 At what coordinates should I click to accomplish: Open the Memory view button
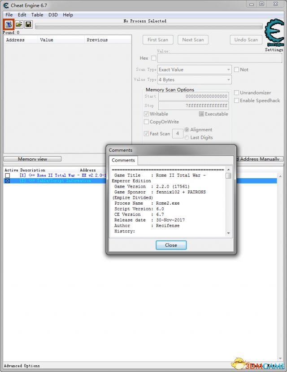click(32, 159)
